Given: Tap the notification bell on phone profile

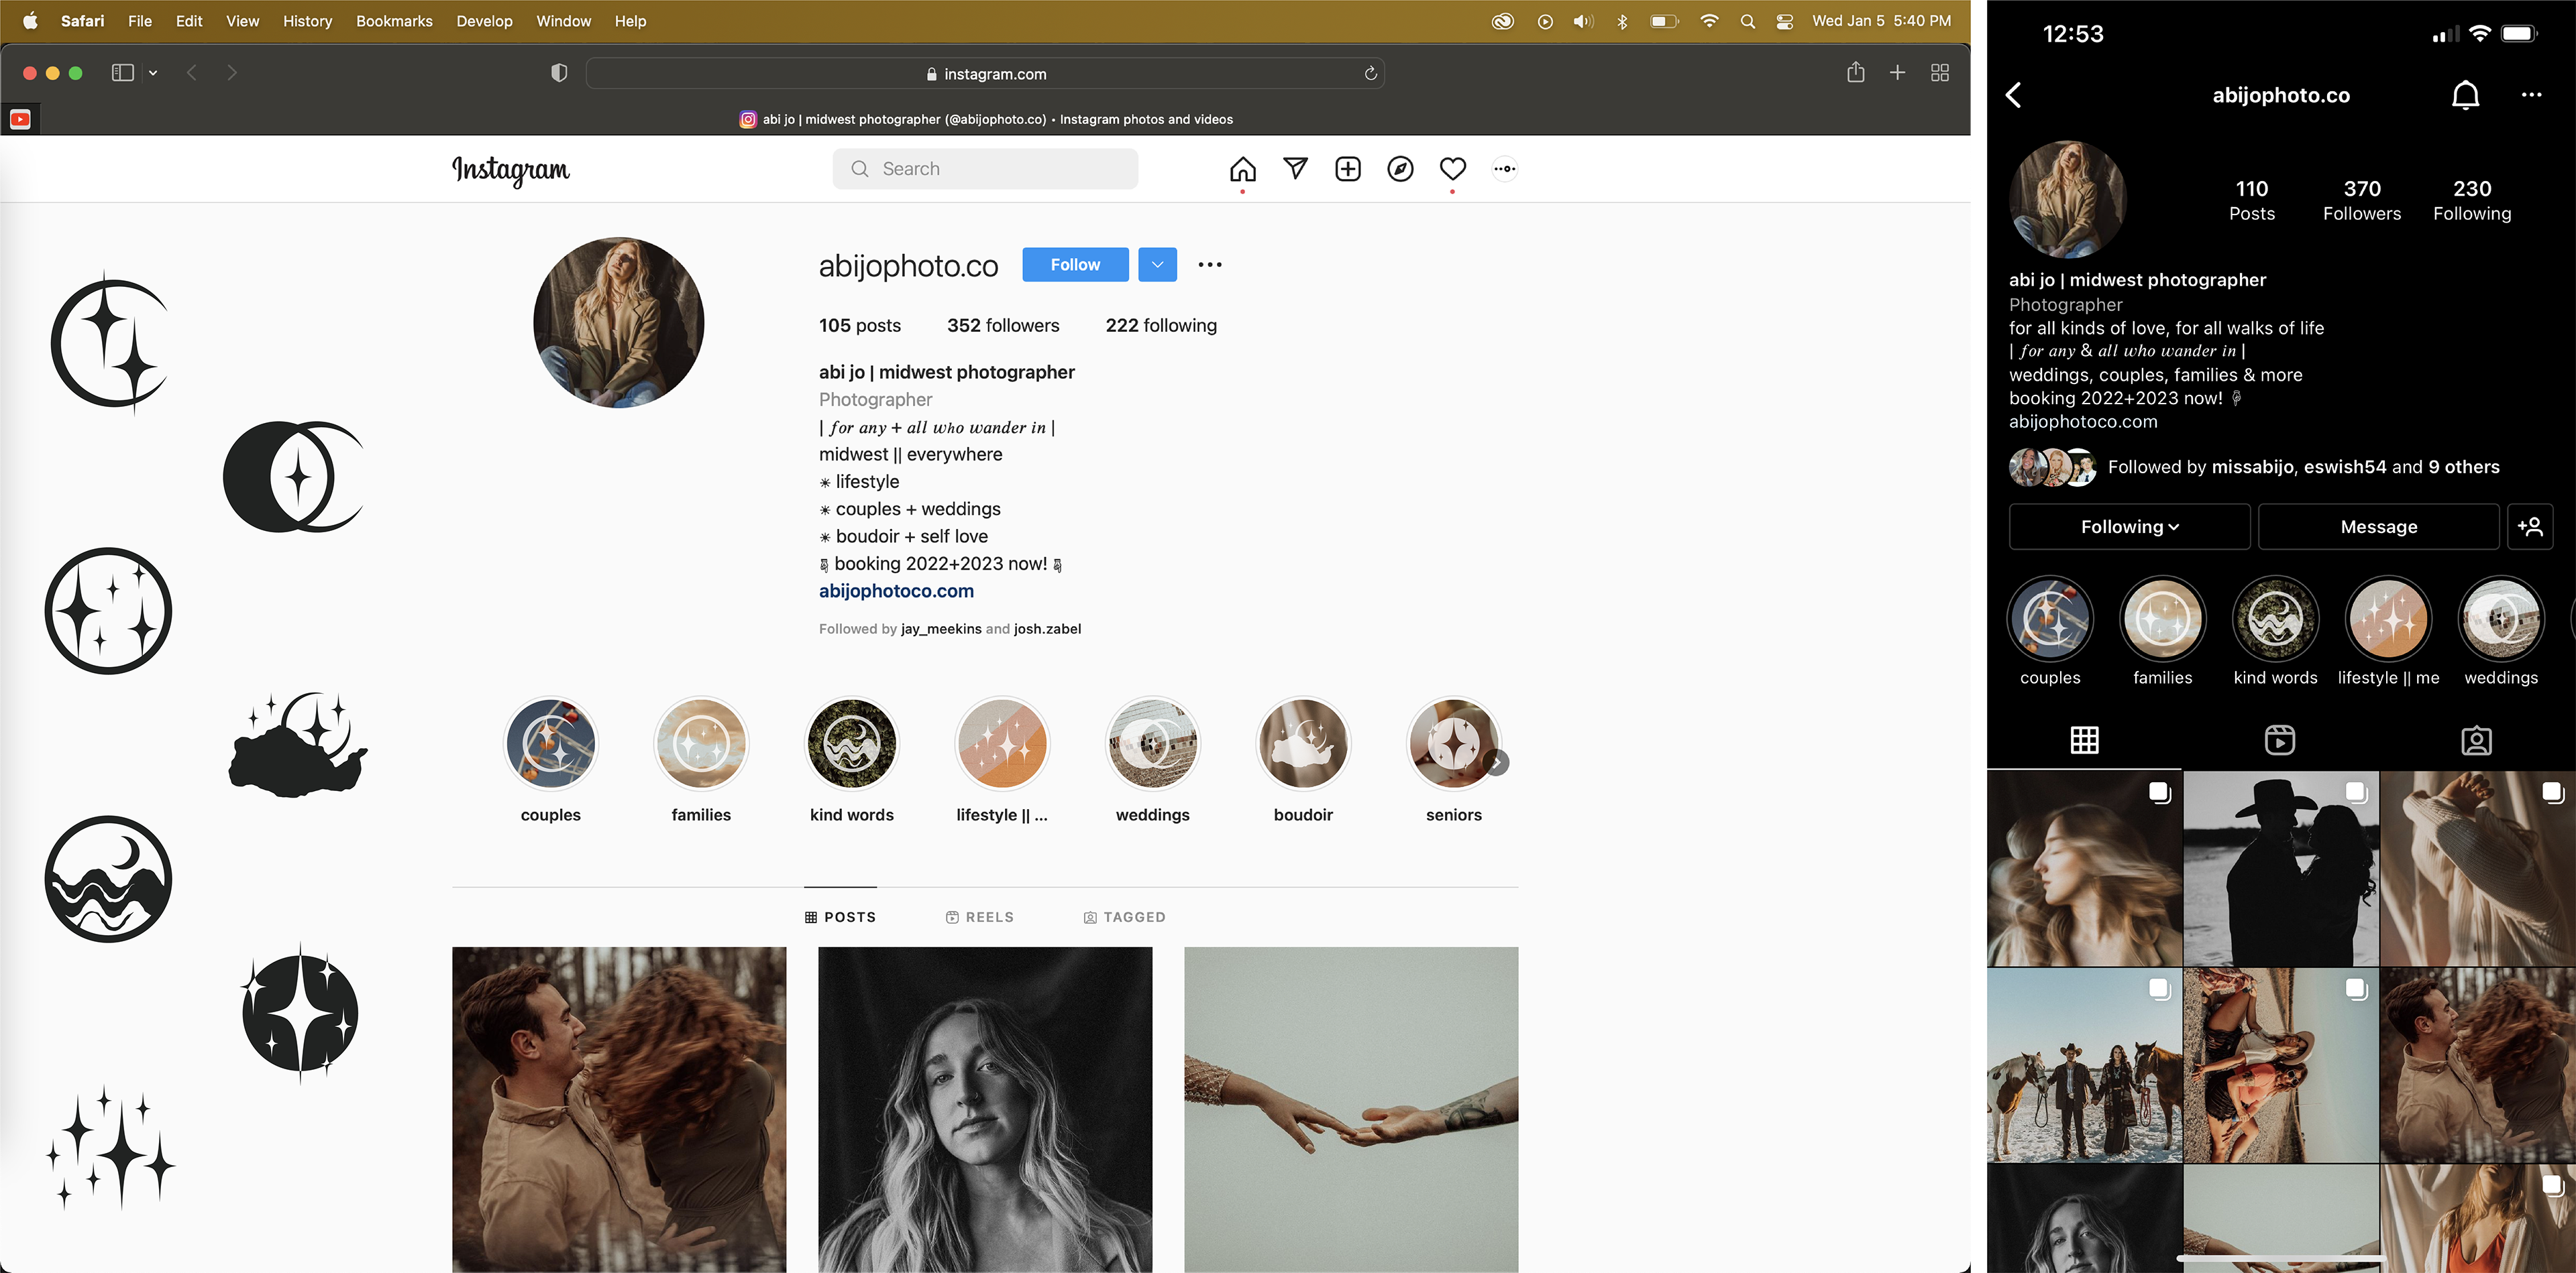Looking at the screenshot, I should (x=2465, y=95).
